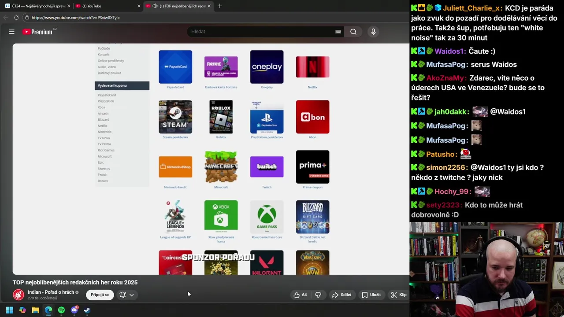Share the video via Sdílet
The height and width of the screenshot is (317, 564).
tap(342, 295)
